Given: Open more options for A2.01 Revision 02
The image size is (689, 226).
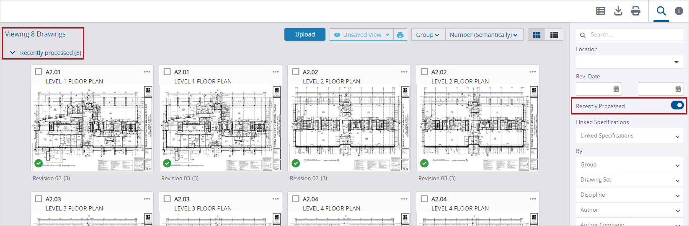Looking at the screenshot, I should [x=147, y=72].
